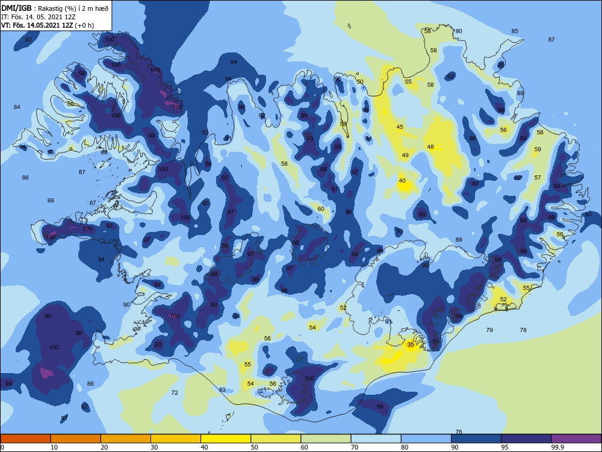Viewport: 602px width, 452px height.
Task: Click the legend tick label '20'
Action: click(x=104, y=447)
